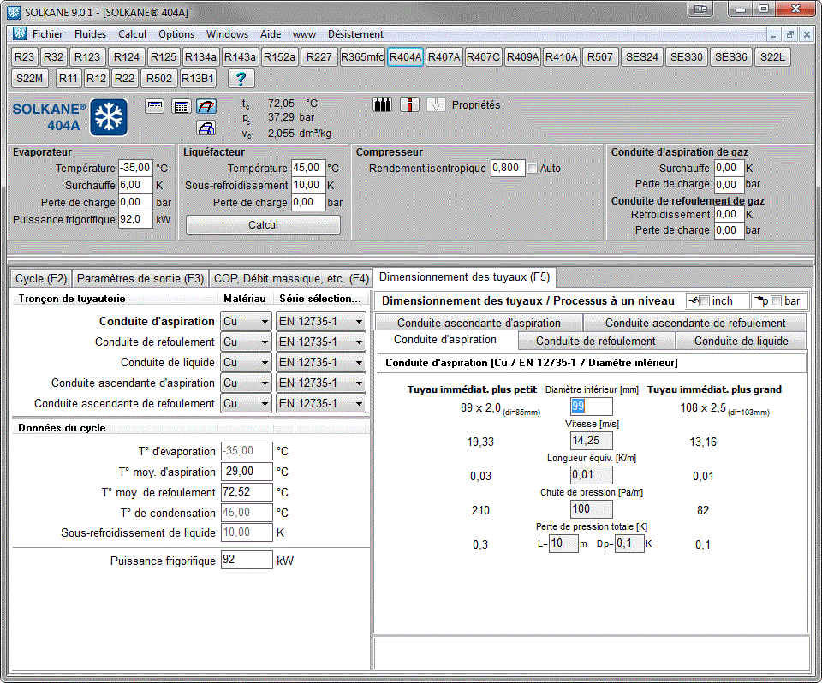Select refrigerant R365mfc
Screen dimensions: 822x683
pos(362,57)
